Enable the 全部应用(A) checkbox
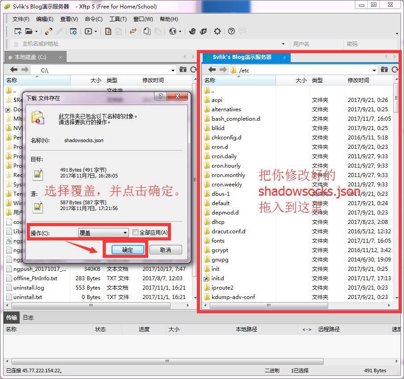 click(x=135, y=232)
